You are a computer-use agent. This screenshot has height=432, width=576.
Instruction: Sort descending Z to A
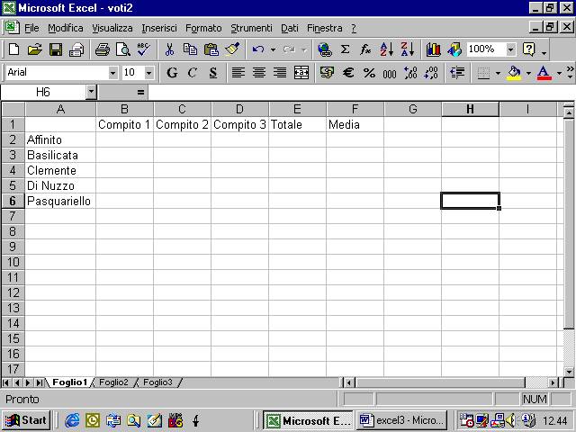click(408, 49)
